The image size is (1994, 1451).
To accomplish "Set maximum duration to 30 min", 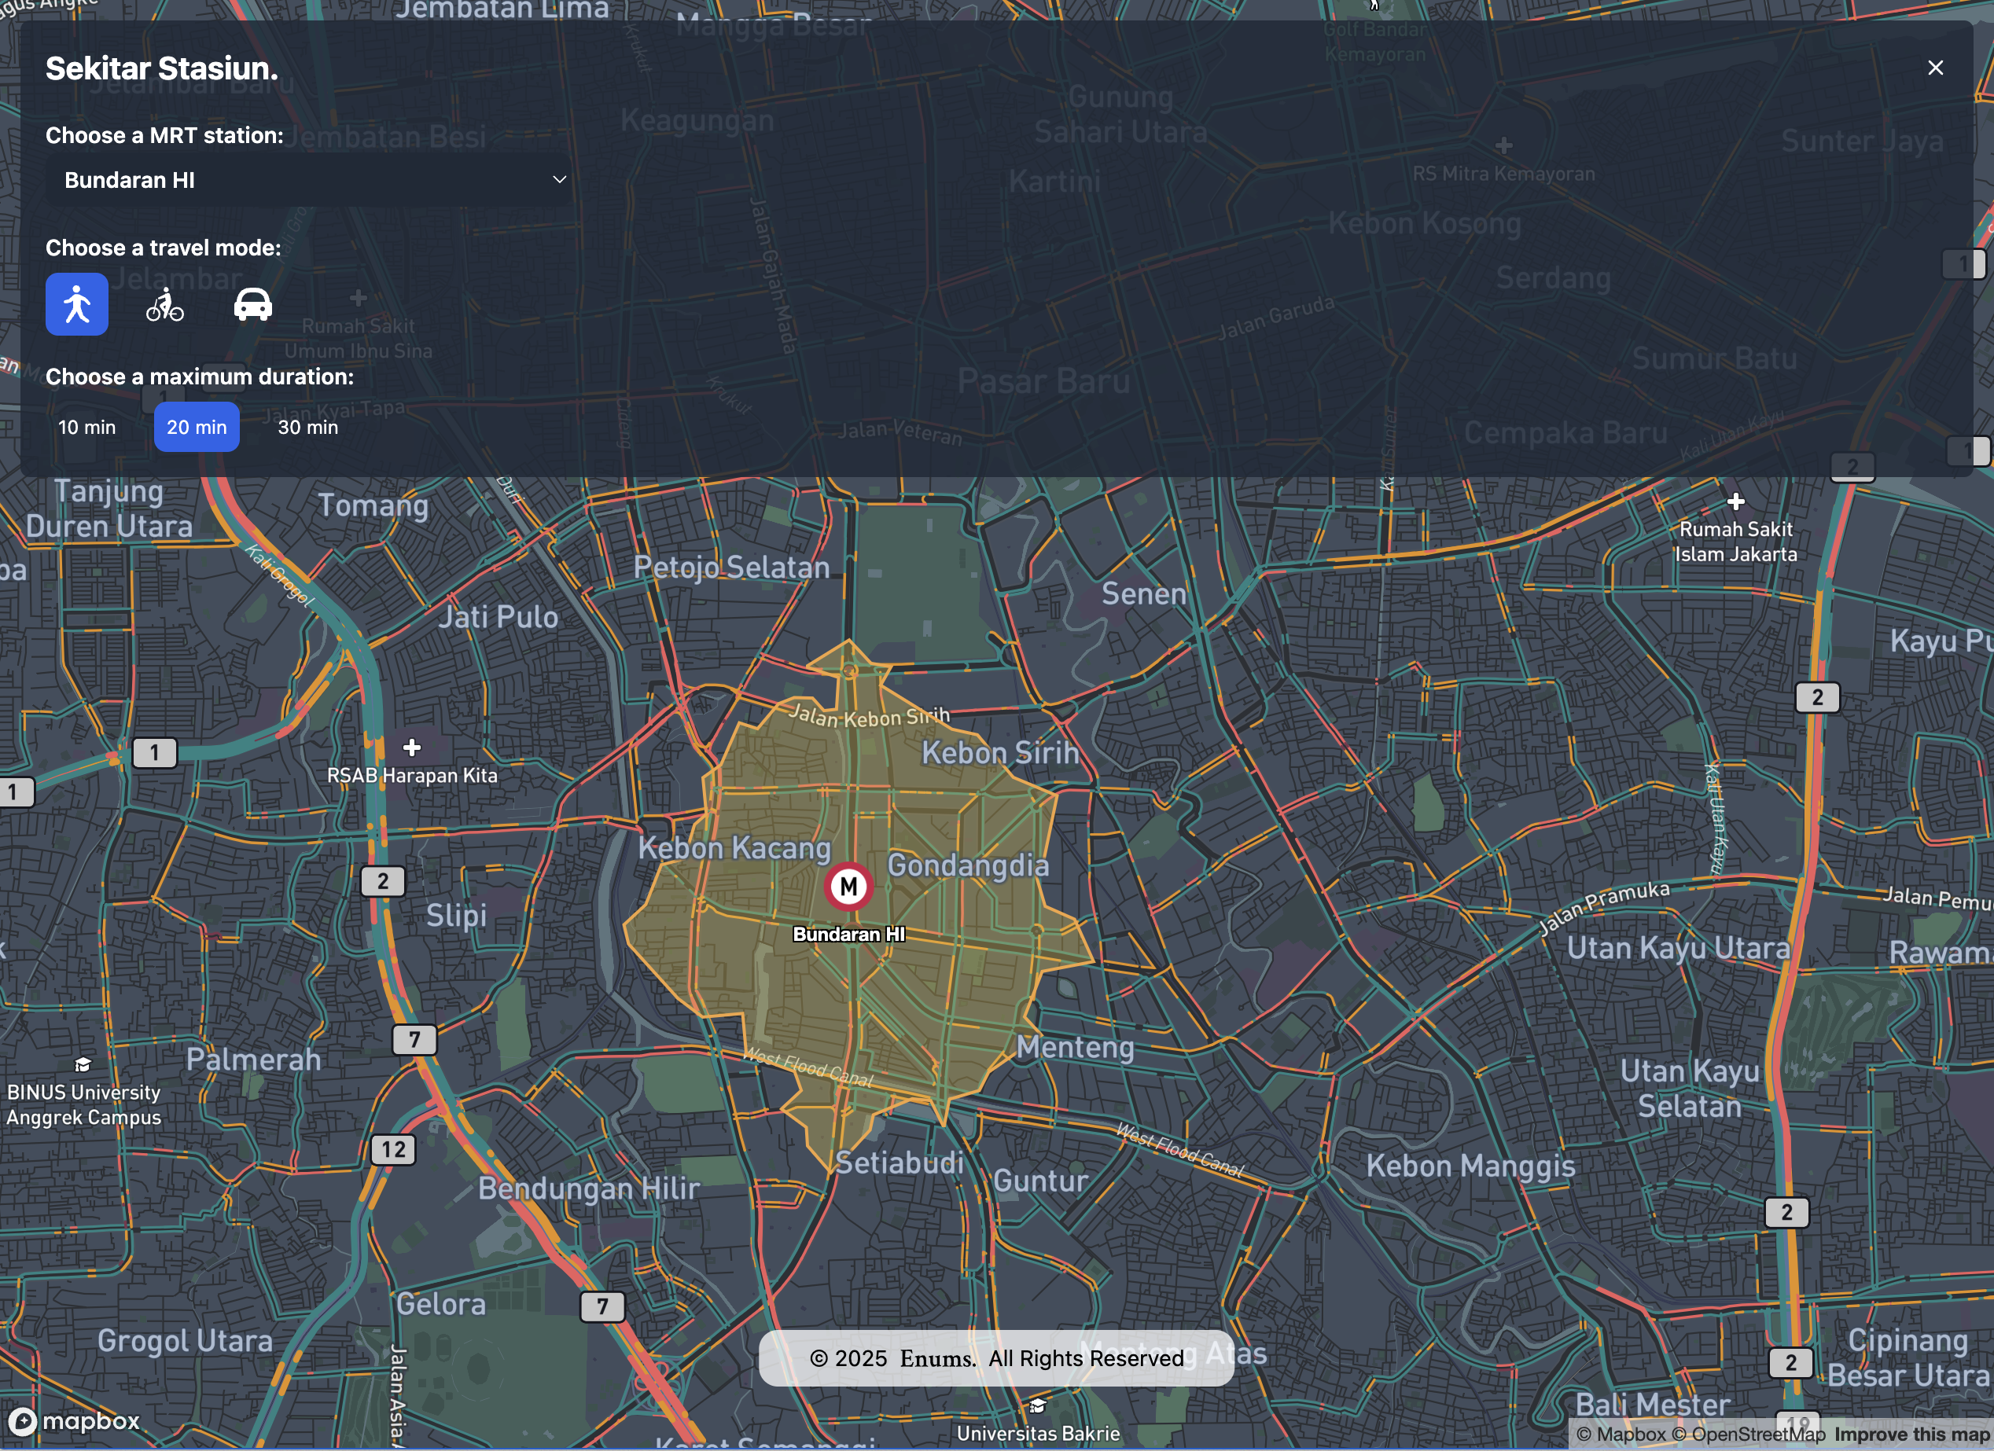I will pyautogui.click(x=307, y=427).
